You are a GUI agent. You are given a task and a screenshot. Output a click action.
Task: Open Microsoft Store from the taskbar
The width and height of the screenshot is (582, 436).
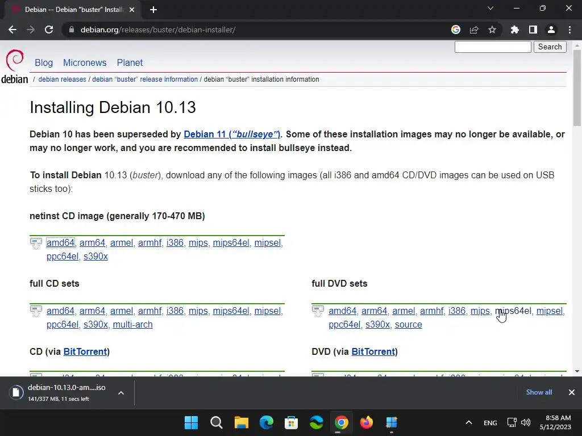tap(292, 422)
